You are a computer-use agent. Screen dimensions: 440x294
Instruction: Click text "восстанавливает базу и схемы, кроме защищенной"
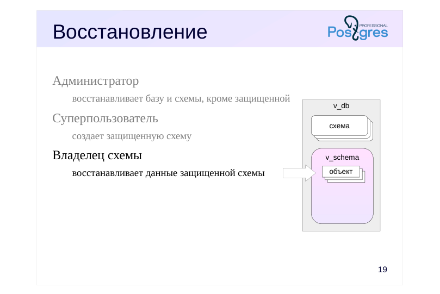[181, 99]
